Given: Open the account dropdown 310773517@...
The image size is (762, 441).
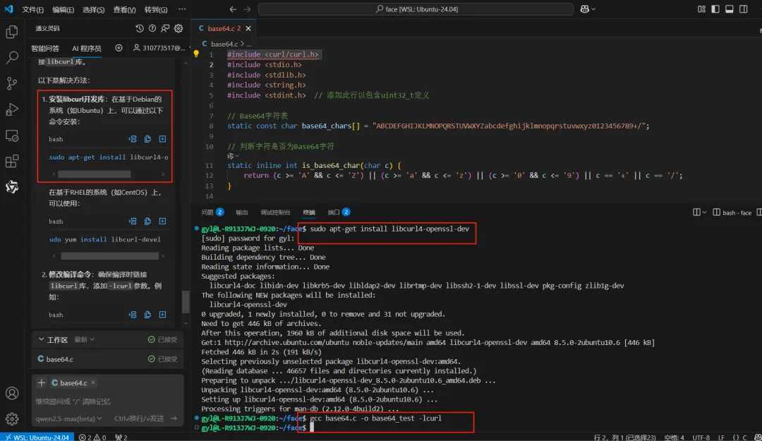Looking at the screenshot, I should tap(161, 48).
